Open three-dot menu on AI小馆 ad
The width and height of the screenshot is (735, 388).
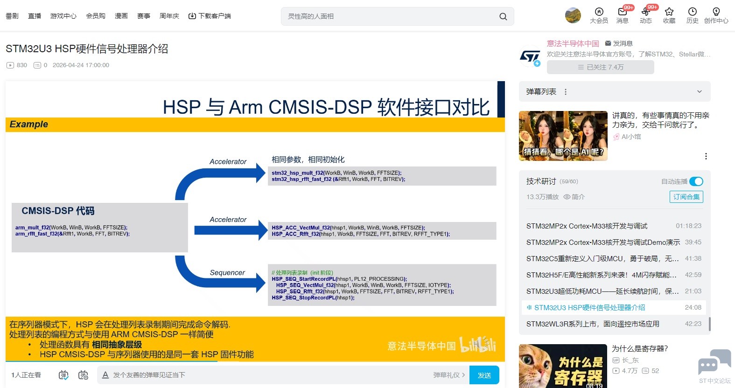click(706, 156)
